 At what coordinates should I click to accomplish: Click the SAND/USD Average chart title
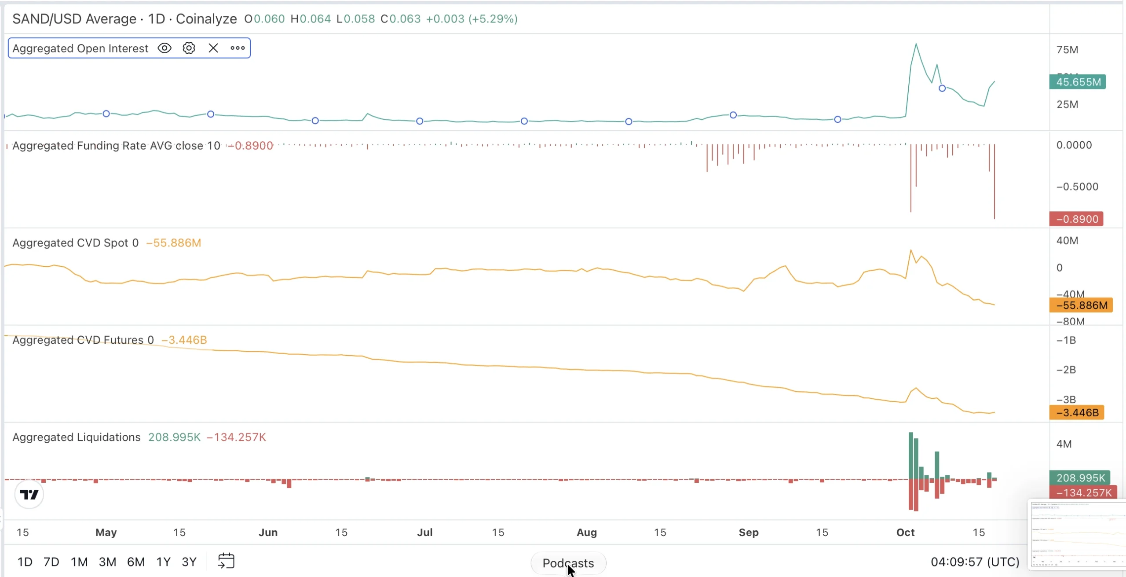click(124, 19)
